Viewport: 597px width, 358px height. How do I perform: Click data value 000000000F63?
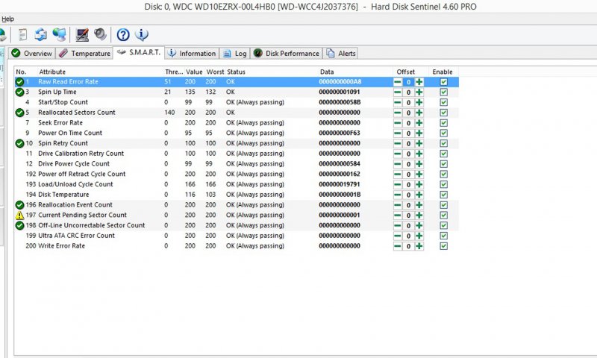tap(340, 134)
